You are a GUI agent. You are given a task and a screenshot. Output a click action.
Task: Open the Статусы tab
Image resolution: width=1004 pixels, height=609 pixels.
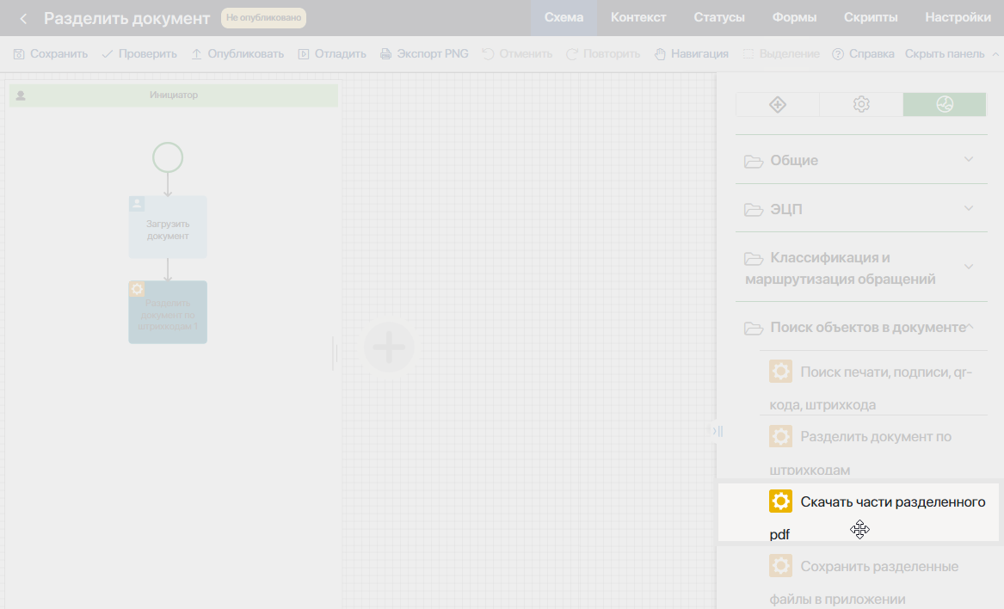coord(719,18)
